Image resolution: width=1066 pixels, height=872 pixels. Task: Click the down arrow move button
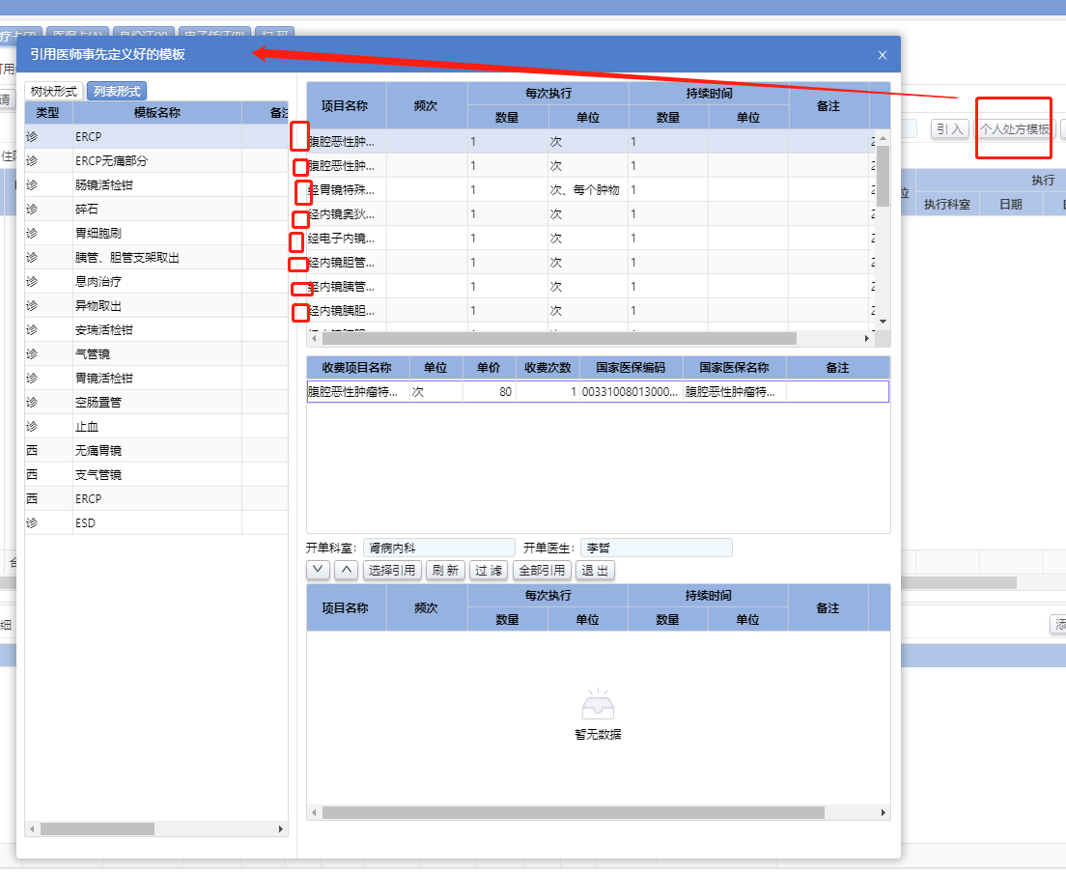[318, 570]
